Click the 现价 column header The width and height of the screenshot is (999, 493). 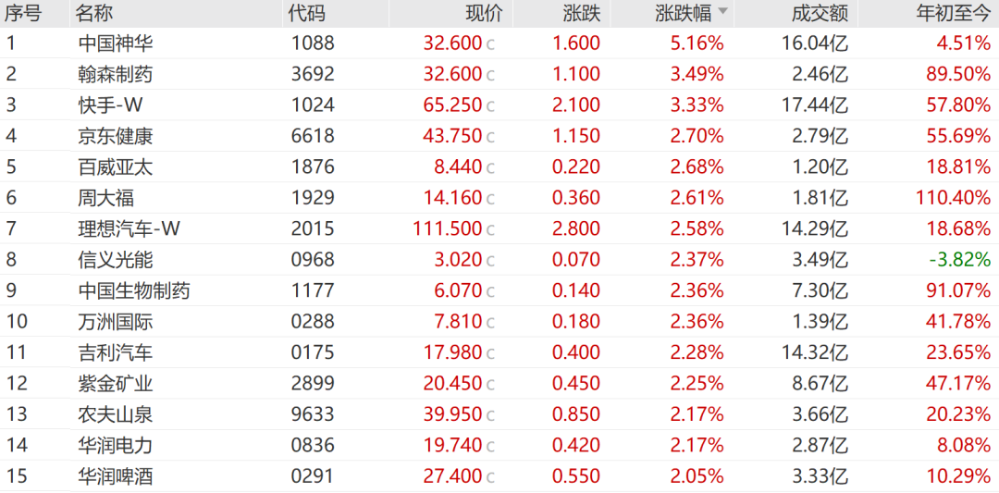[x=483, y=12]
